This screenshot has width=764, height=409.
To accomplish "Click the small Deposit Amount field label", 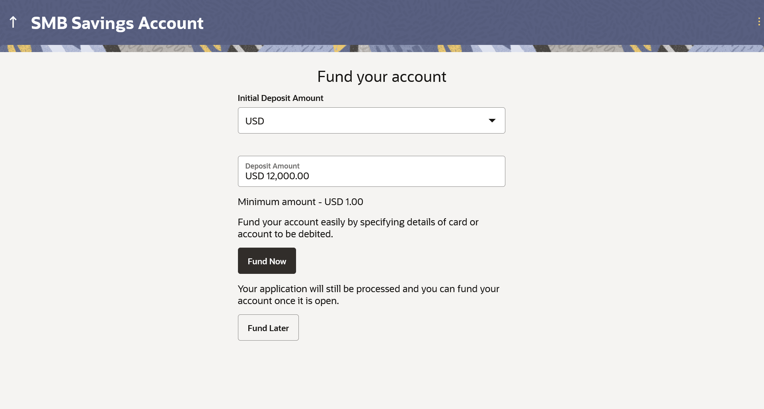I will tap(272, 166).
